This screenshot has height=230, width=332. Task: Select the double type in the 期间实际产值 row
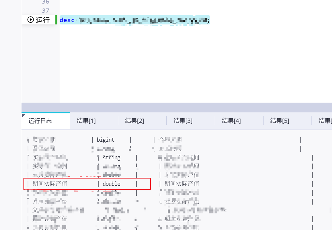click(111, 184)
